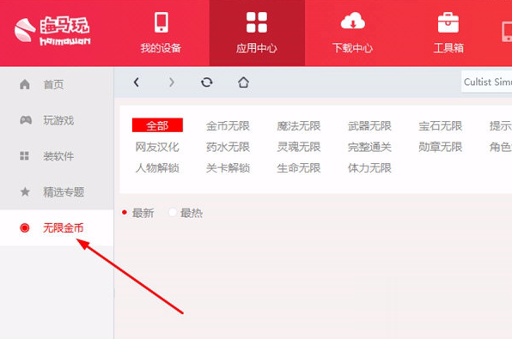This screenshot has width=512, height=339.
Task: Click the grid icon beside 装软件
Action: click(25, 156)
